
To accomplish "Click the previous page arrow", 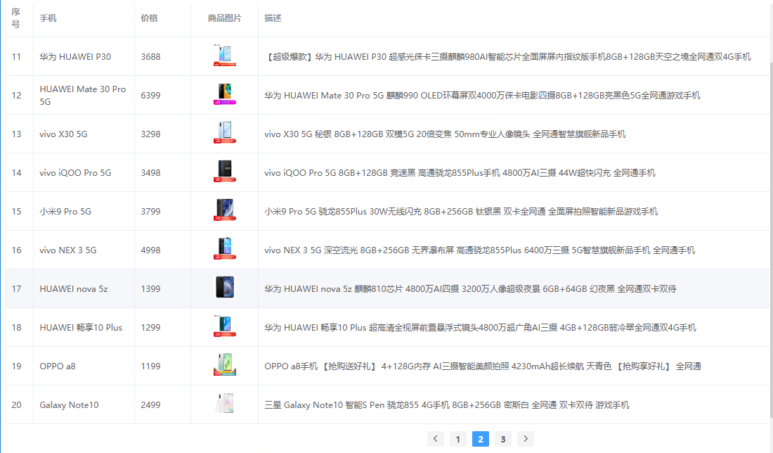I will 436,438.
